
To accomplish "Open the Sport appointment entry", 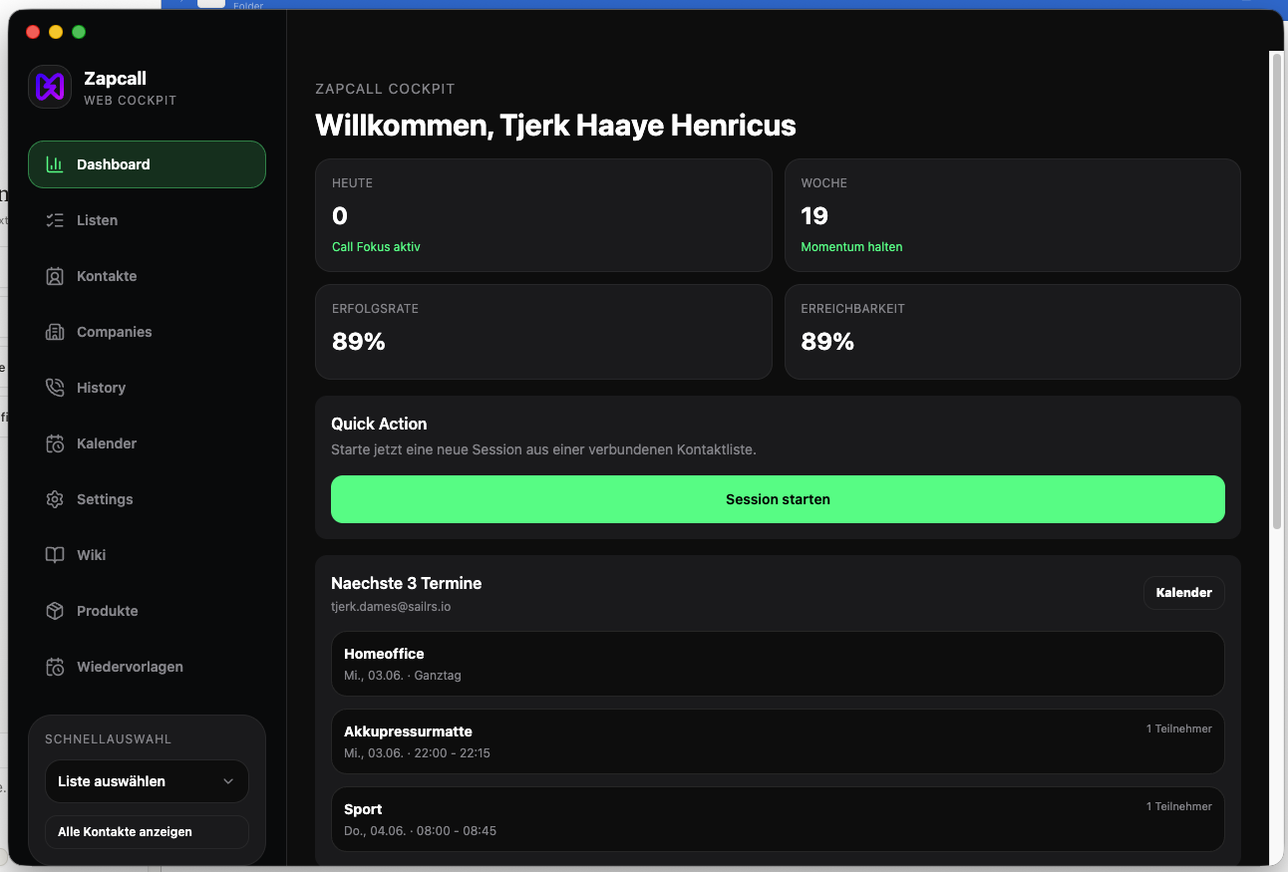I will click(x=778, y=819).
